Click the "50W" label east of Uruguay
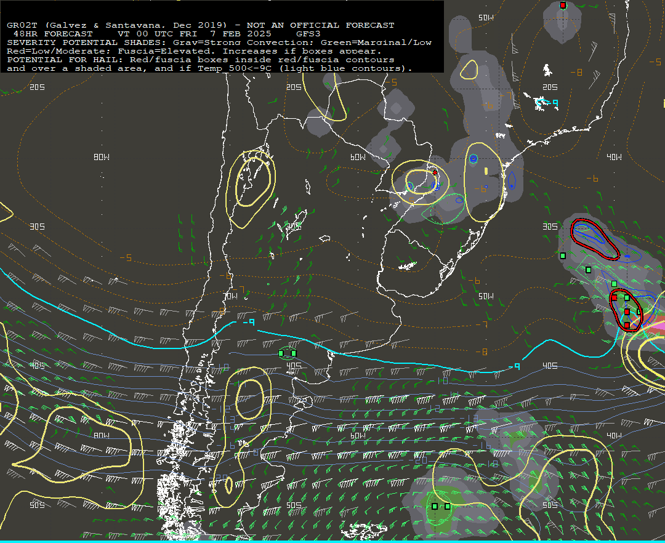 (486, 296)
